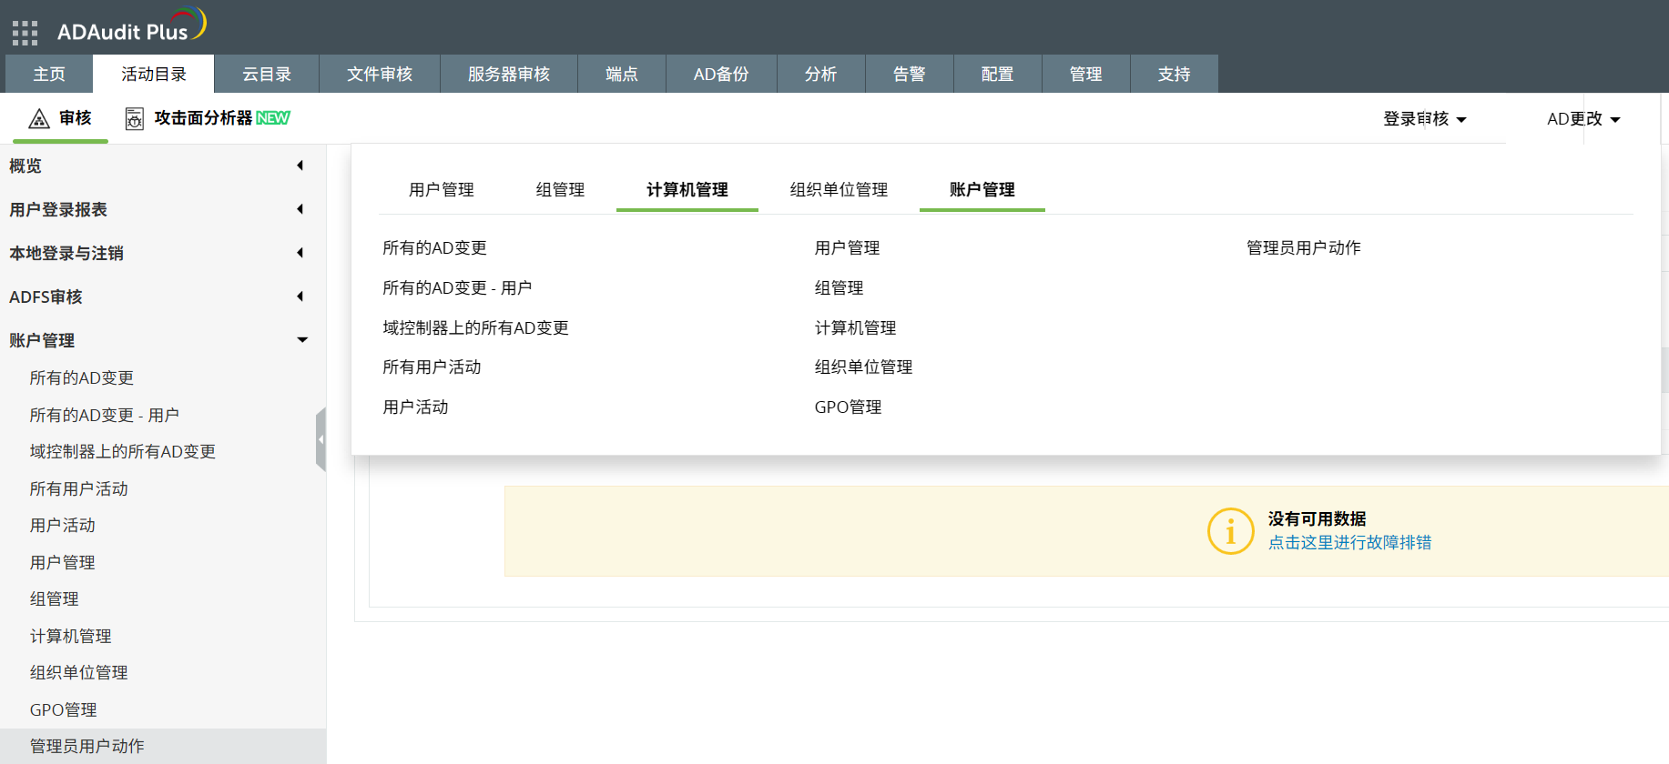Screen dimensions: 1669x764
Task: Collapse the 账户管理 sidebar section
Action: (x=301, y=340)
